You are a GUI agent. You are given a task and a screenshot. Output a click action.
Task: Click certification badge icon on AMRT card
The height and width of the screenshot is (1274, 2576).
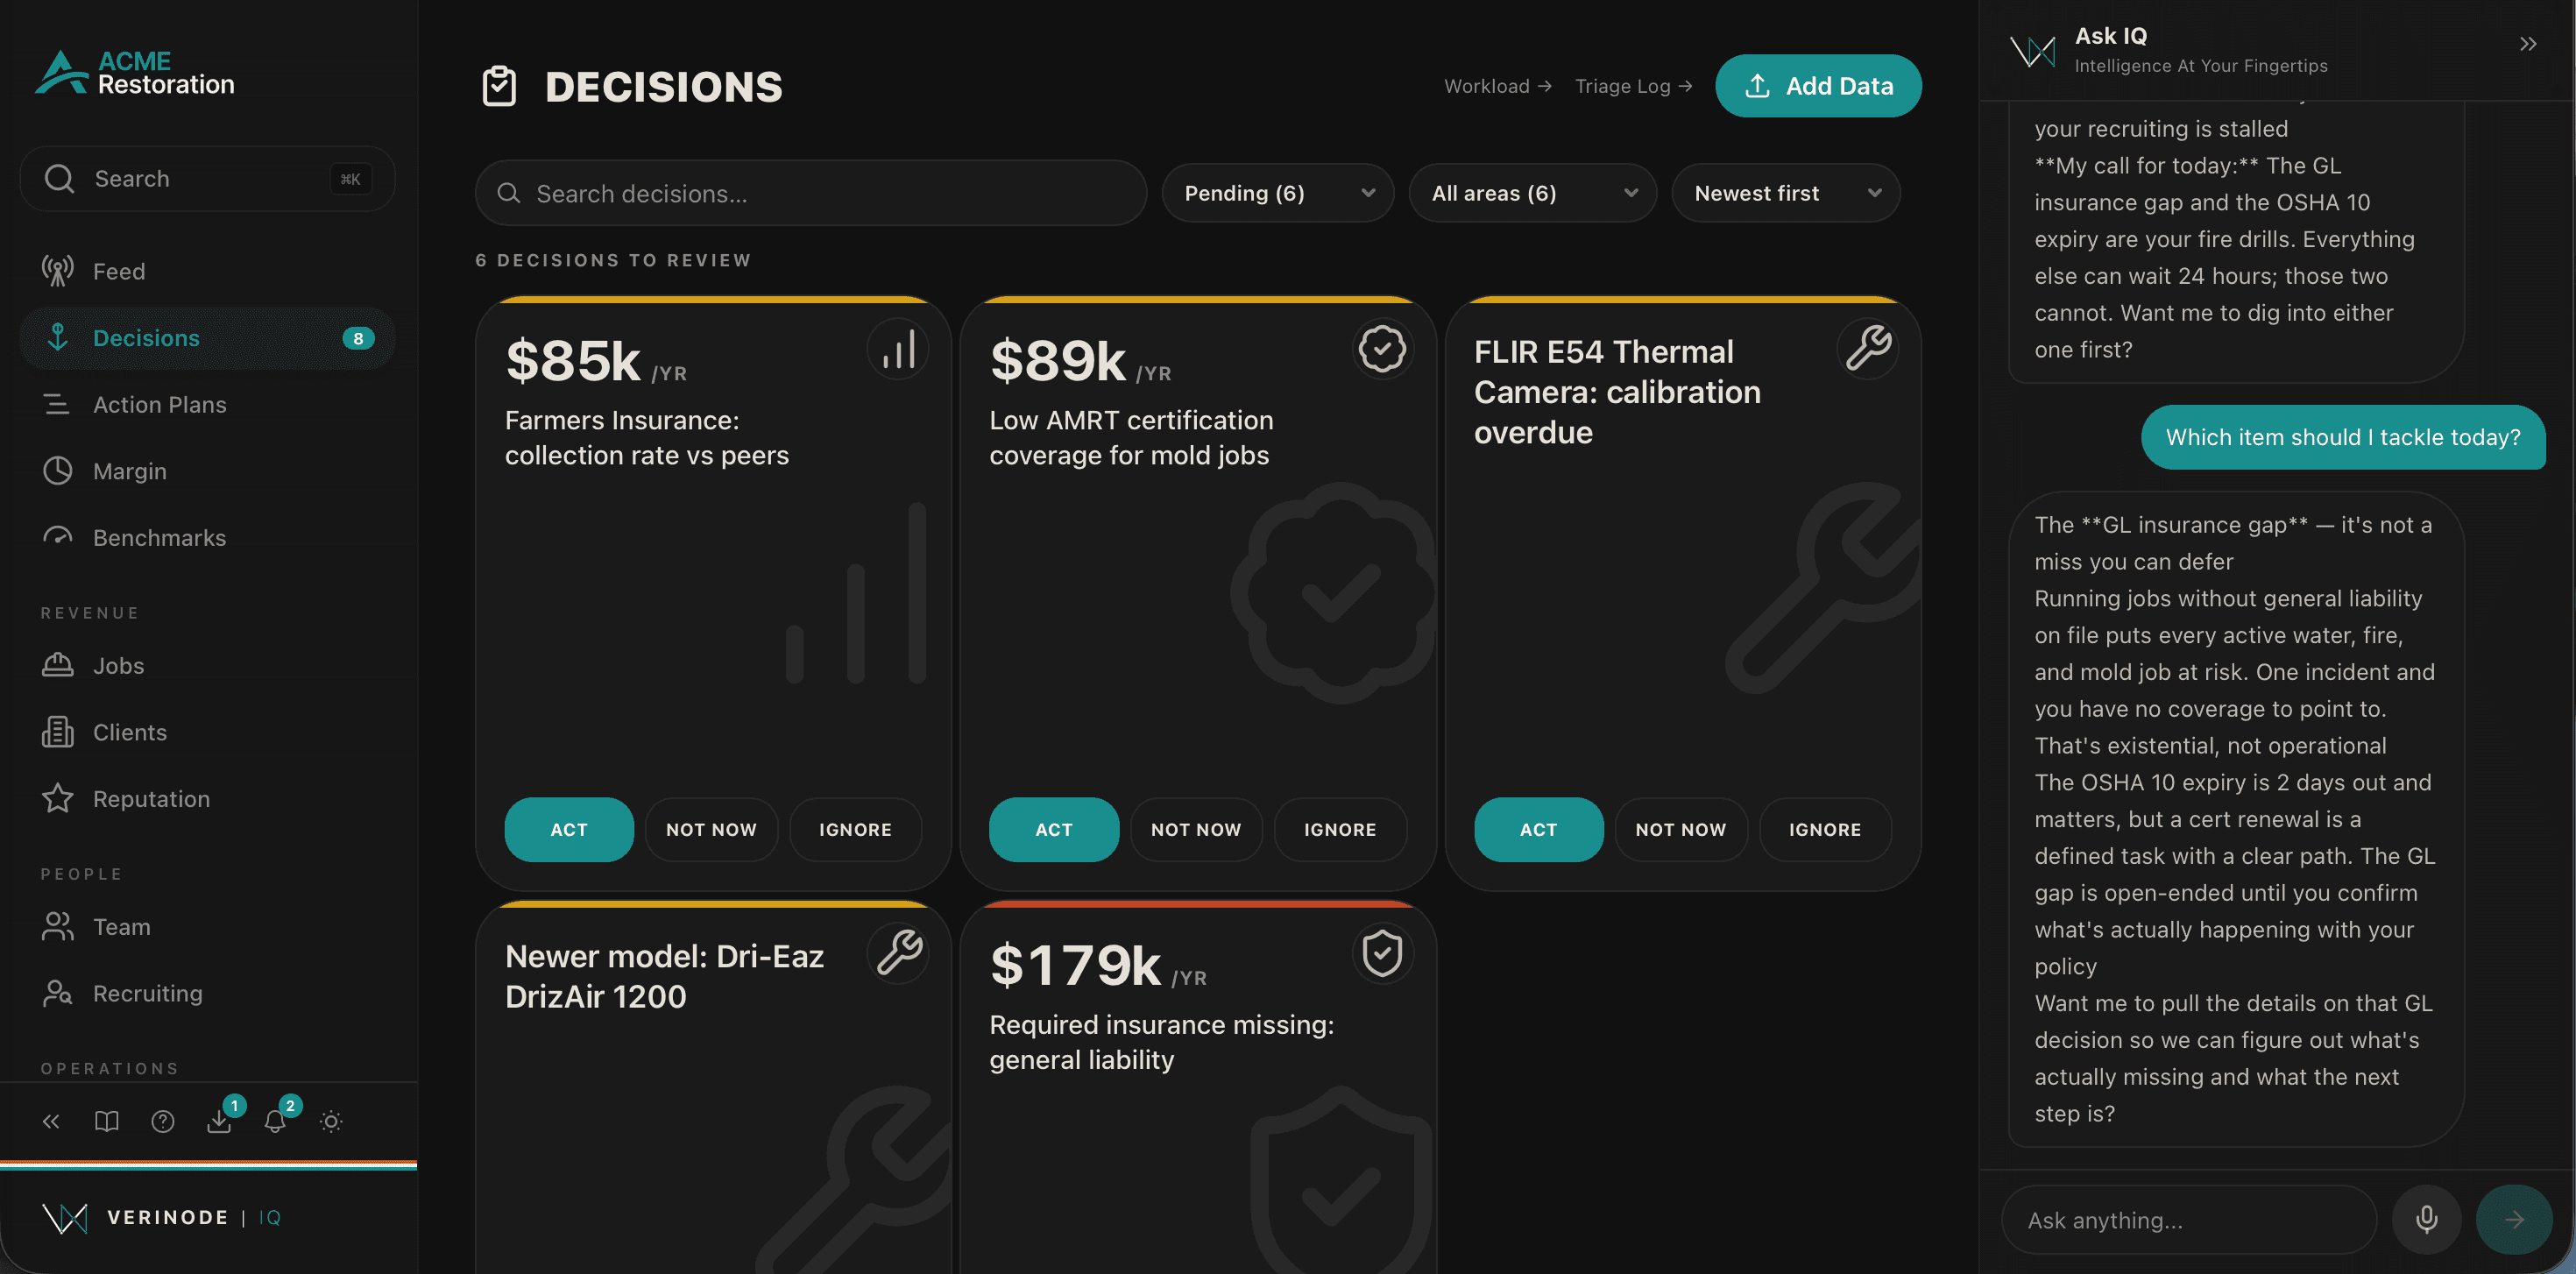coord(1383,349)
